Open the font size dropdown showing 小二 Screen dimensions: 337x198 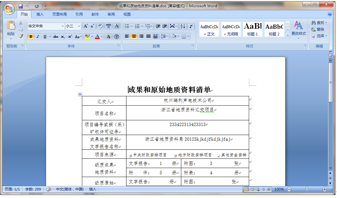coord(79,26)
